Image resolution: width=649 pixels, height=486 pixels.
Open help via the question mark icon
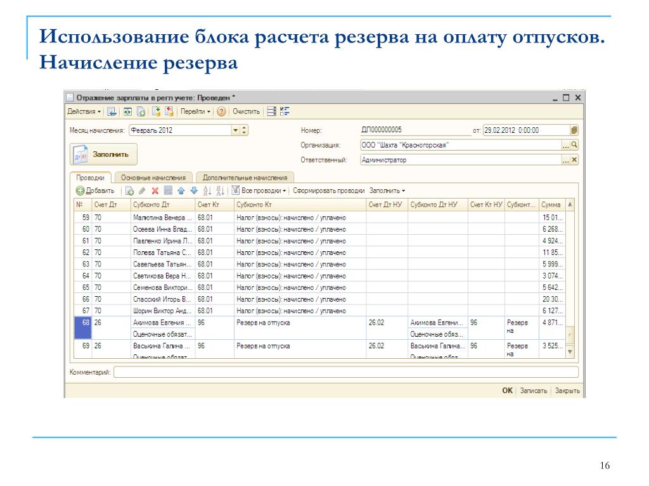(x=221, y=111)
